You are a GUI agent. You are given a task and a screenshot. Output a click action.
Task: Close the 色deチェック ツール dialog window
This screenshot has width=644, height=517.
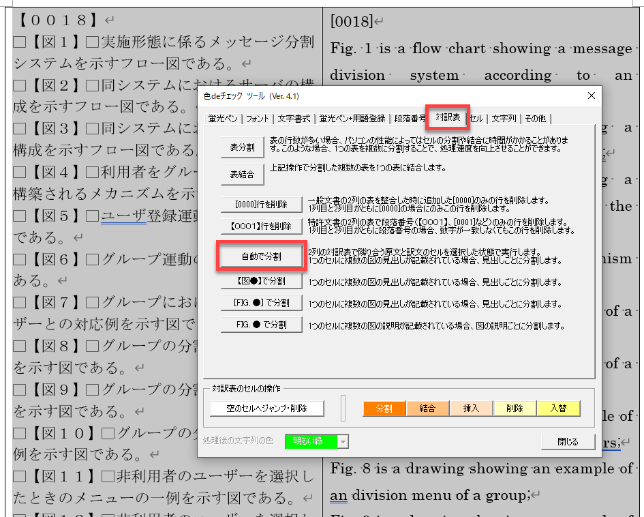point(587,95)
